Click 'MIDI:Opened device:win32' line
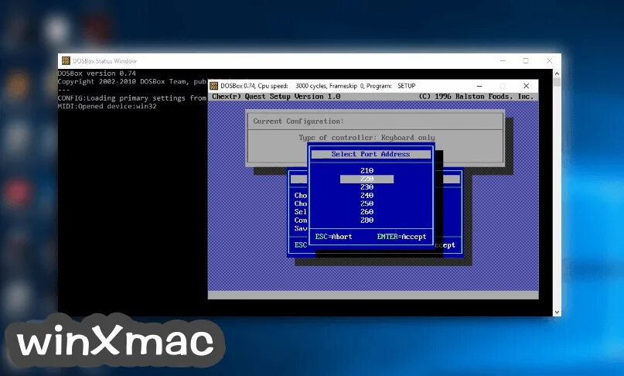Image resolution: width=624 pixels, height=376 pixels. point(107,106)
